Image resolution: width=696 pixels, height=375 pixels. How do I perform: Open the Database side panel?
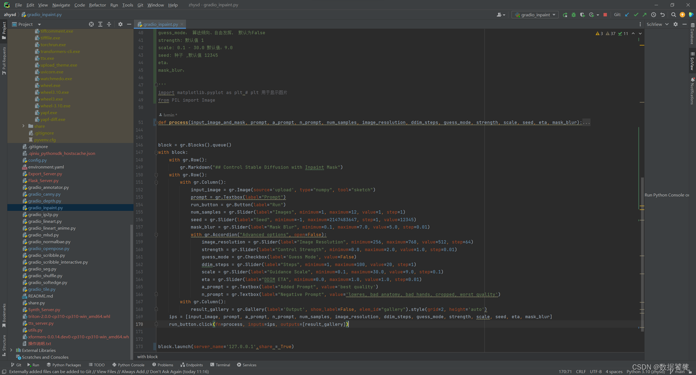[x=692, y=34]
